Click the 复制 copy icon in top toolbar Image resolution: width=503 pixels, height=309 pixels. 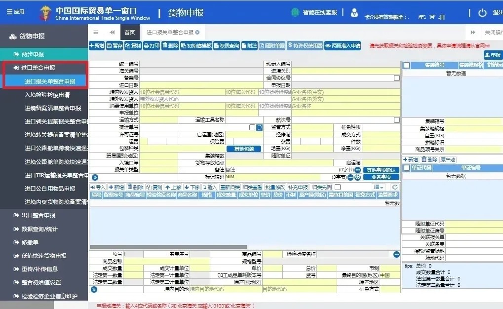tap(133, 45)
